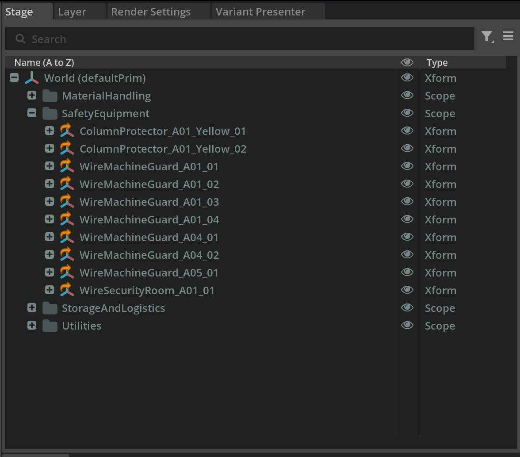Toggle visibility of WireMachineGuard_A01_03
520x457 pixels.
click(x=407, y=202)
